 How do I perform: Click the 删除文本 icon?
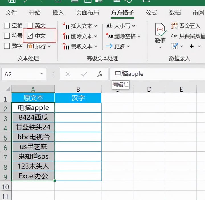(x=66, y=36)
